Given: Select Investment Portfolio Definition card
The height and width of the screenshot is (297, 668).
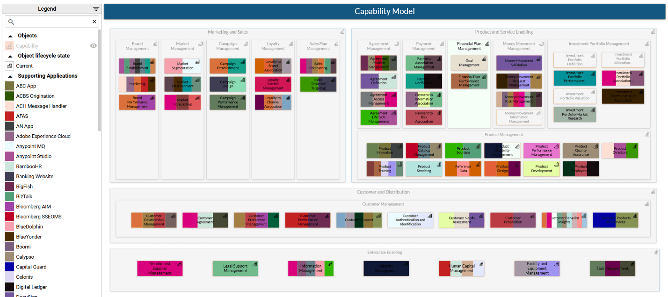Looking at the screenshot, I should click(575, 60).
